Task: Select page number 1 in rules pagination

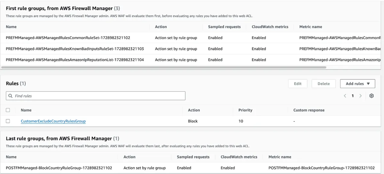Action: tap(353, 96)
